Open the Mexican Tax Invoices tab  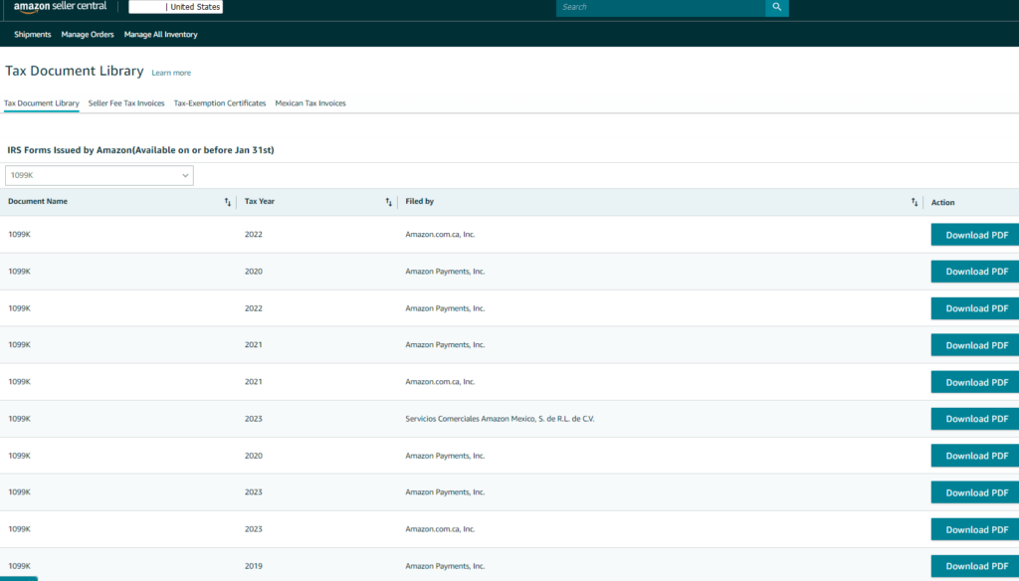(310, 103)
